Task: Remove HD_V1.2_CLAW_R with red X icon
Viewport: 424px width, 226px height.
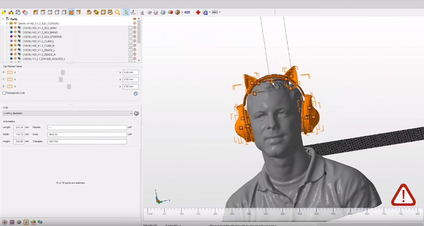Action: [x=135, y=45]
